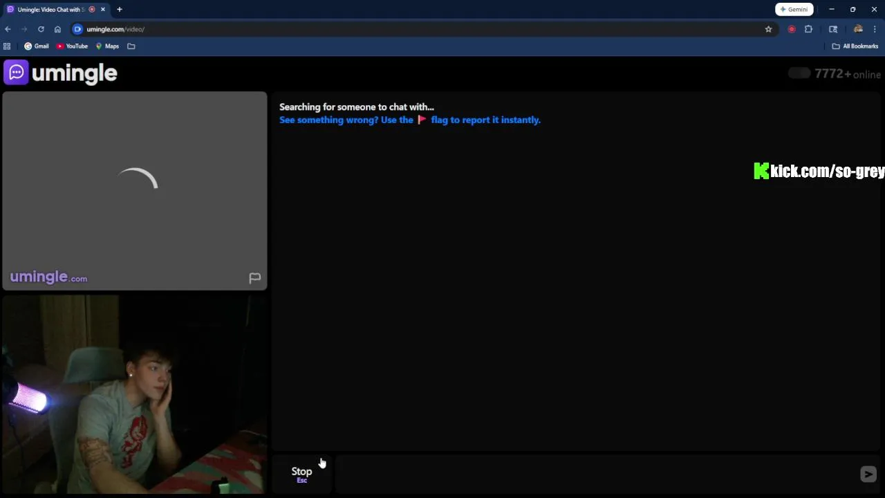Click your own webcam preview
The width and height of the screenshot is (885, 498).
135,394
